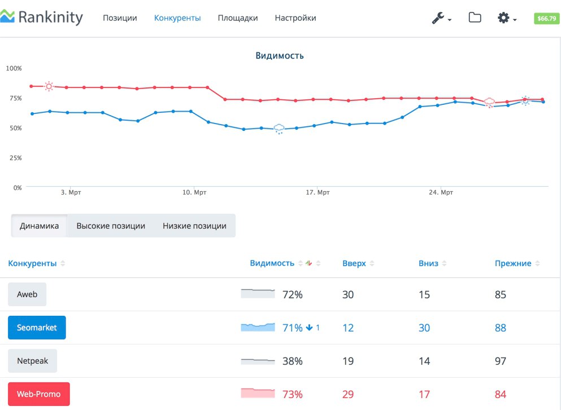Click Seomarket's Прежние value 88
561x410 pixels.
click(501, 328)
